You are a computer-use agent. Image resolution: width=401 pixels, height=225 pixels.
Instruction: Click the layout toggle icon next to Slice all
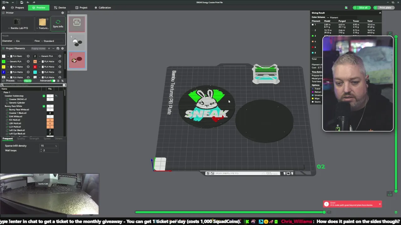click(346, 7)
